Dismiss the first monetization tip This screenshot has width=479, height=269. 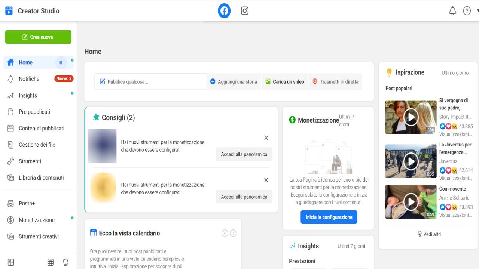(x=266, y=138)
